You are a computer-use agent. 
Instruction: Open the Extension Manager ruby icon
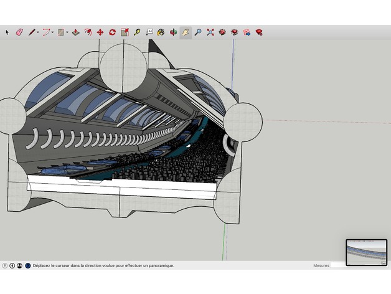[x=258, y=32]
